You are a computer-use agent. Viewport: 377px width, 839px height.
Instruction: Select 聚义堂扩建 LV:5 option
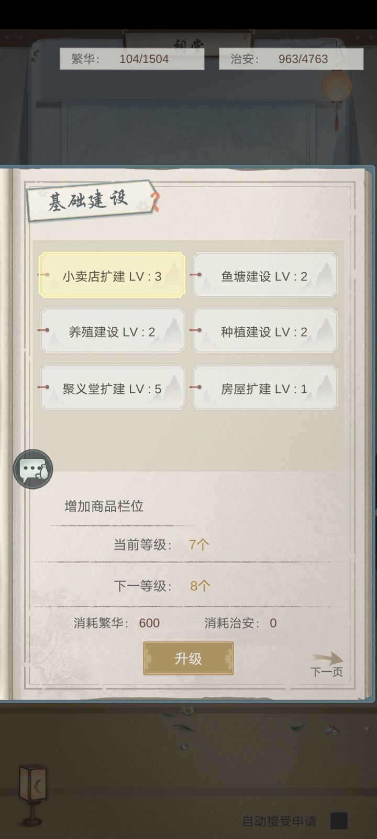click(112, 388)
